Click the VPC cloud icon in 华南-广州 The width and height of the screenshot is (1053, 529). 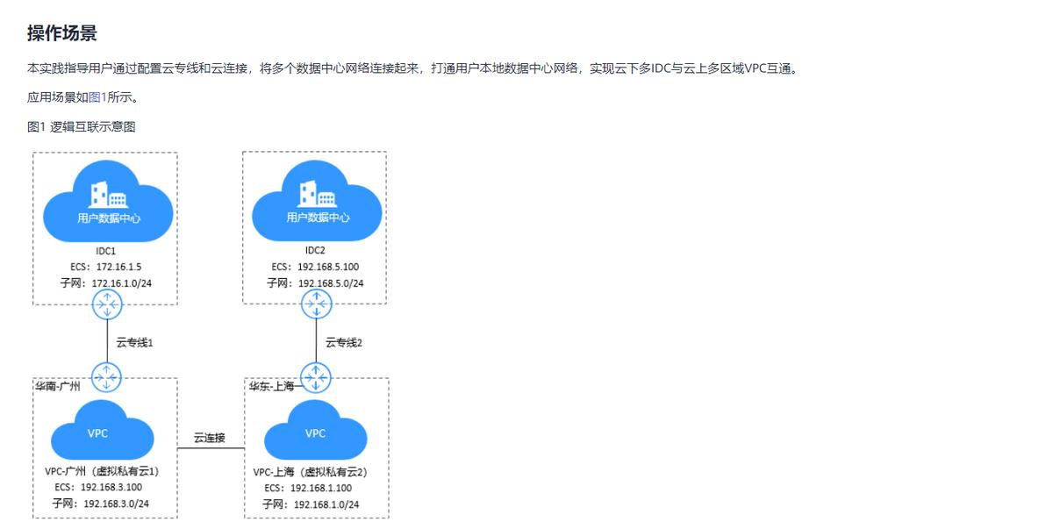[x=99, y=433]
